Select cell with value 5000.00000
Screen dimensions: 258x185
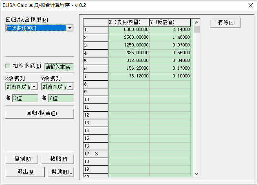pos(129,30)
